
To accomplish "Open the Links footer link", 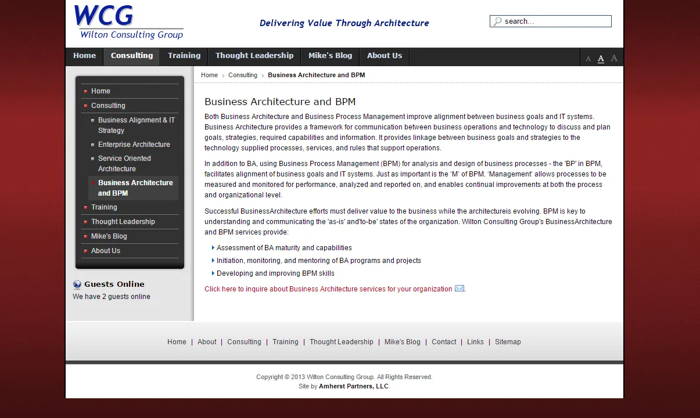I will 475,342.
